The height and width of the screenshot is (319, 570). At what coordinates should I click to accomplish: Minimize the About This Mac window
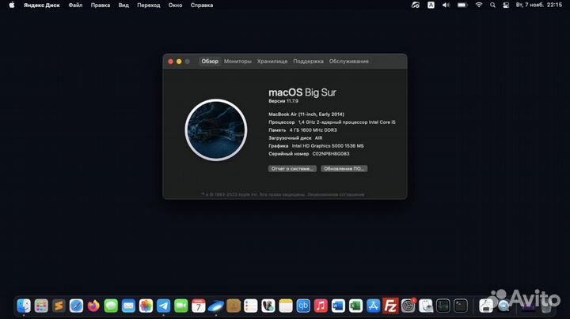179,62
